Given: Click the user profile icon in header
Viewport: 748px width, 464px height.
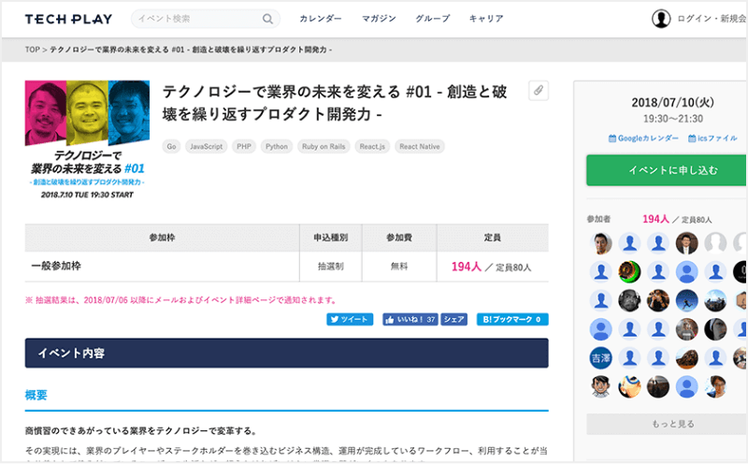Looking at the screenshot, I should coord(661,19).
